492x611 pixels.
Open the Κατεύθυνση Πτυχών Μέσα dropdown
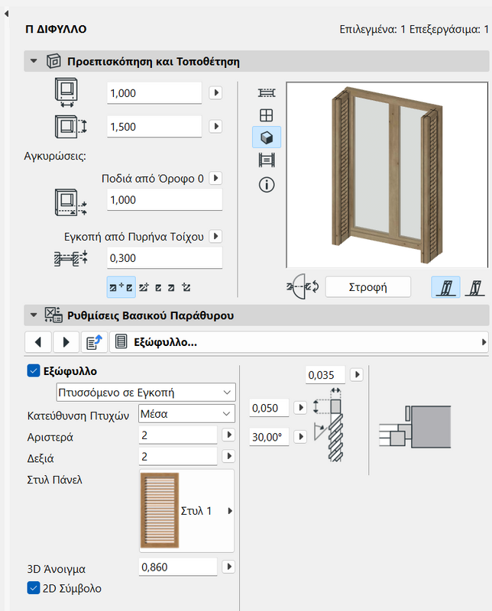click(186, 414)
